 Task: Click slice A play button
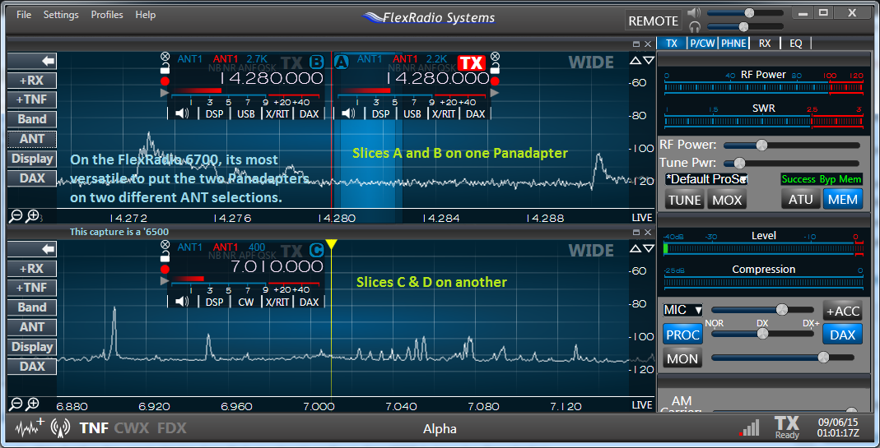[x=495, y=93]
